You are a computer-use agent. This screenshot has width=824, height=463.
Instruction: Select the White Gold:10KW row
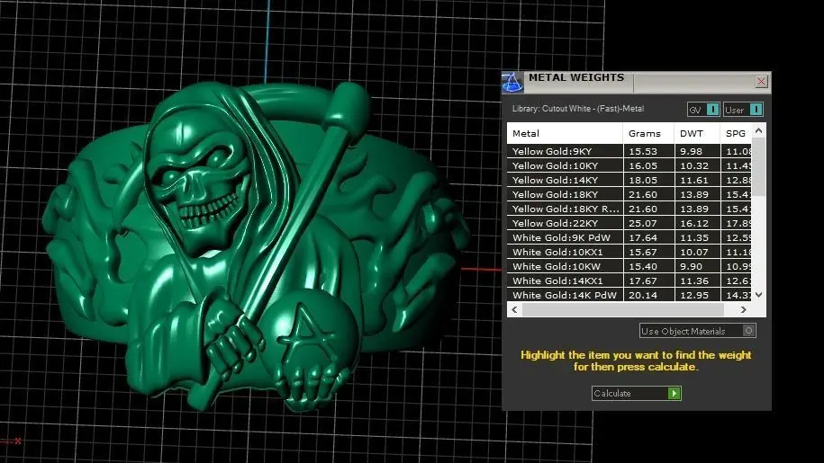click(629, 266)
